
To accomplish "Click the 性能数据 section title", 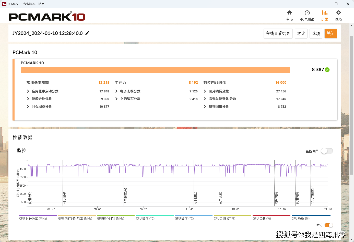I will 22,137.
